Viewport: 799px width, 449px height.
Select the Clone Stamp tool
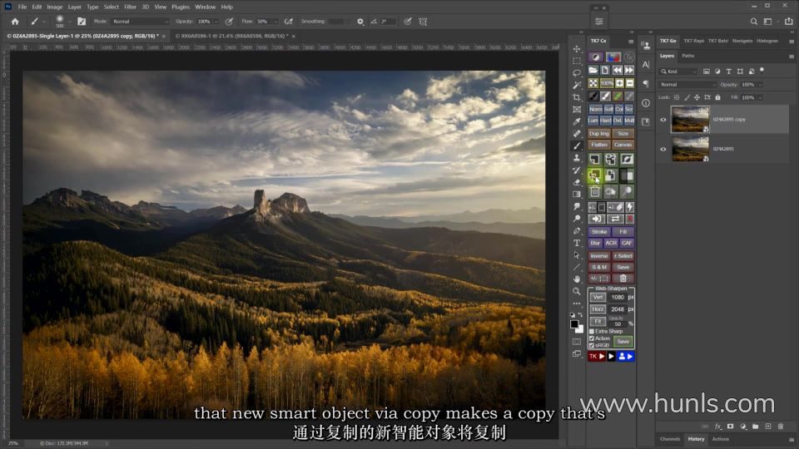(576, 158)
